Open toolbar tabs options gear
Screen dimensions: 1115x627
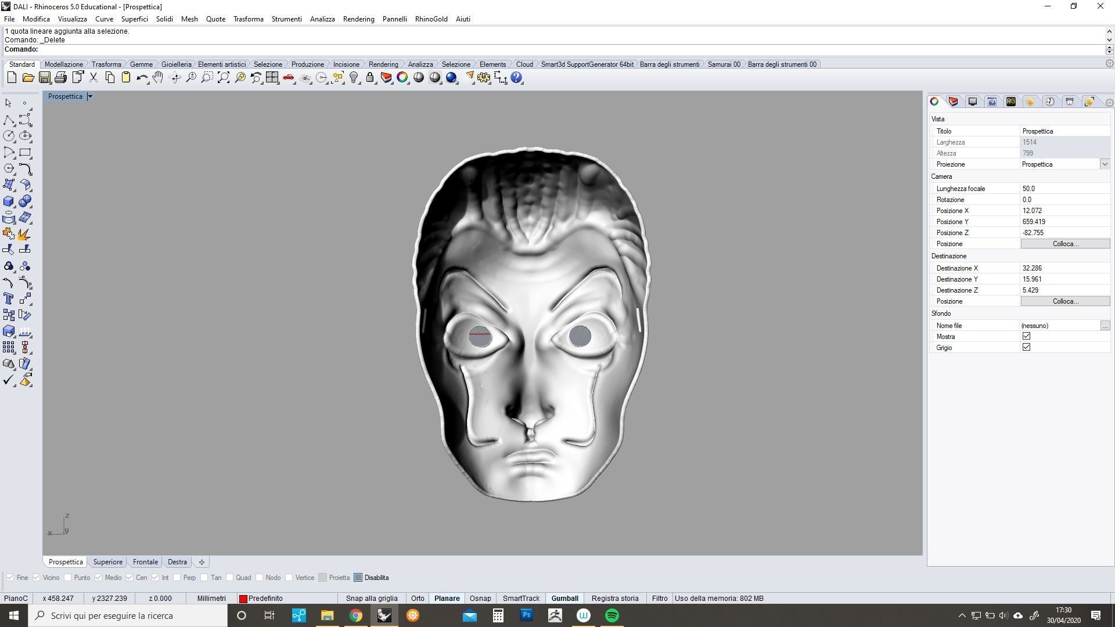(1109, 64)
